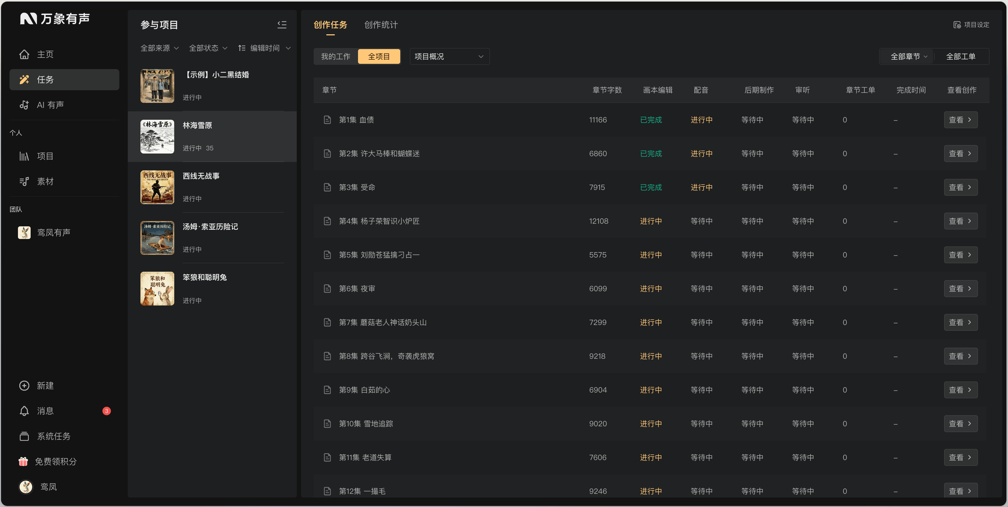This screenshot has height=507, width=1008.
Task: Select 全项目 toggle option
Action: point(379,56)
